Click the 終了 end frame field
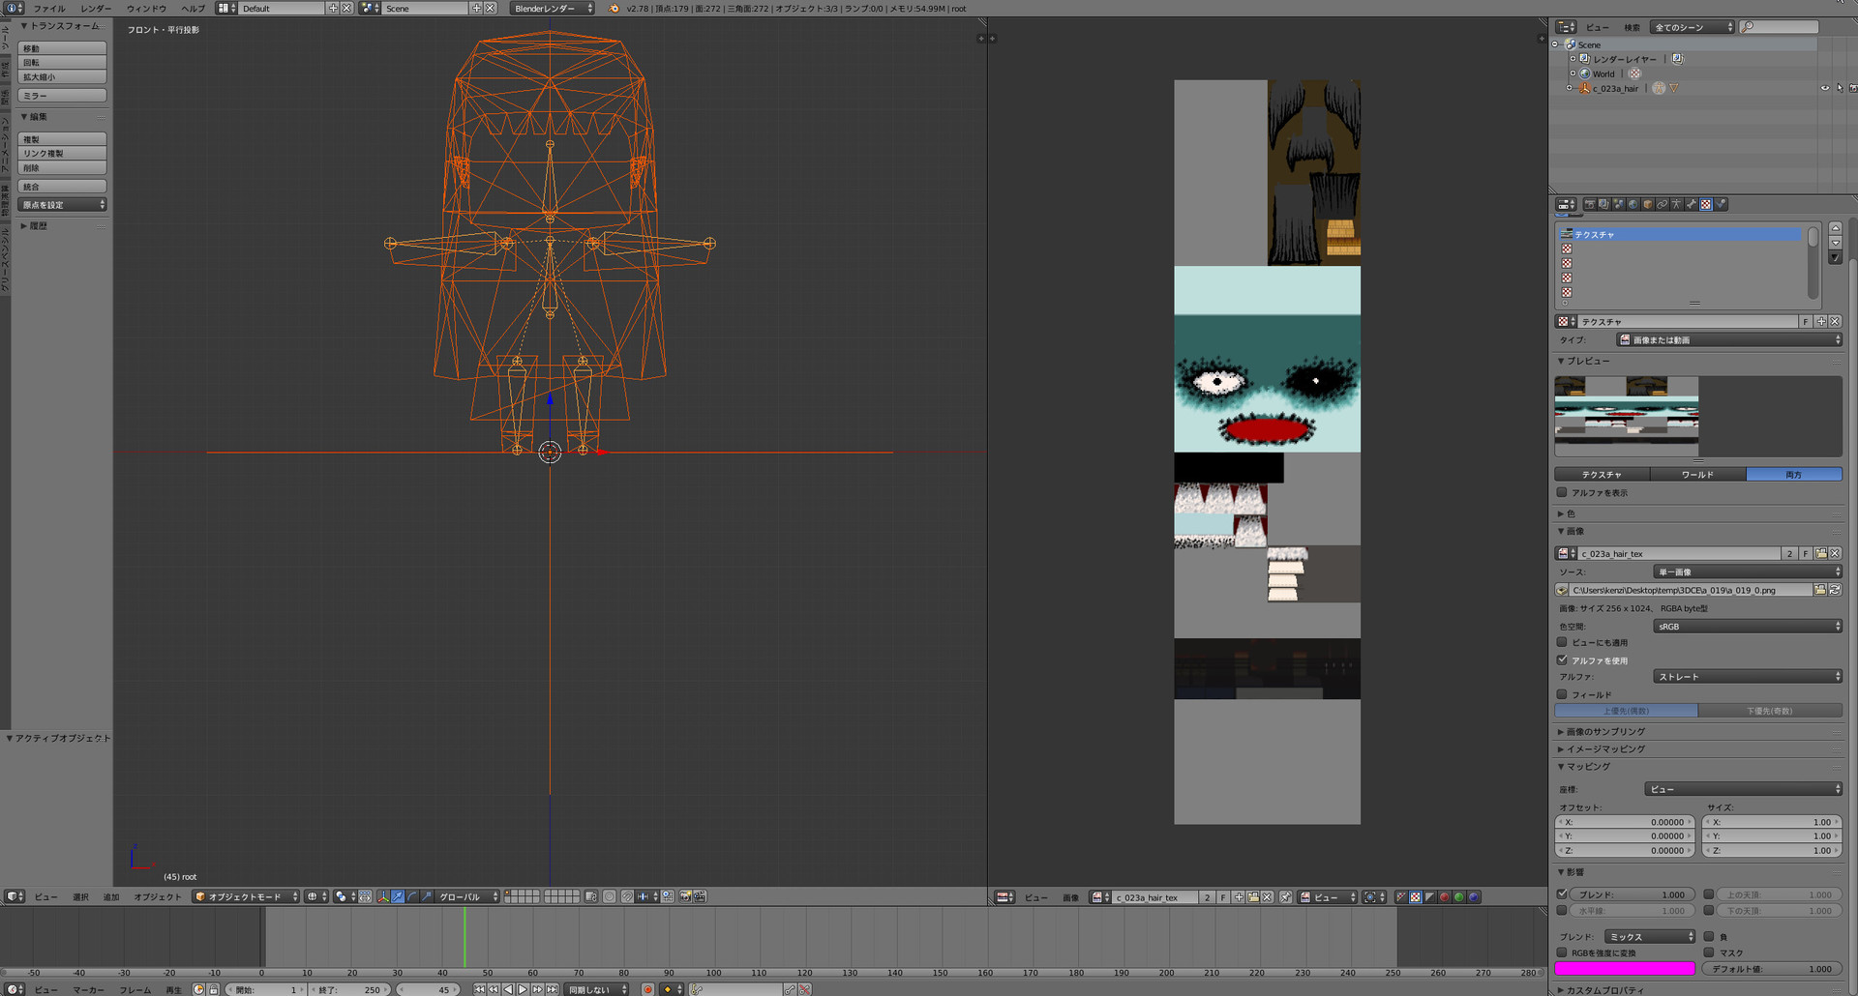The image size is (1858, 996). coord(350,989)
